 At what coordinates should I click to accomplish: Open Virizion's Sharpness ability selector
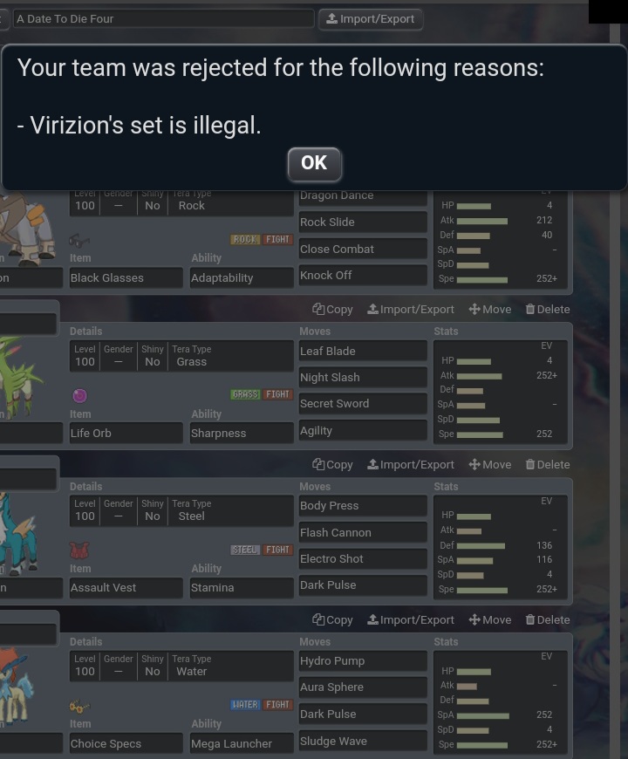point(242,434)
